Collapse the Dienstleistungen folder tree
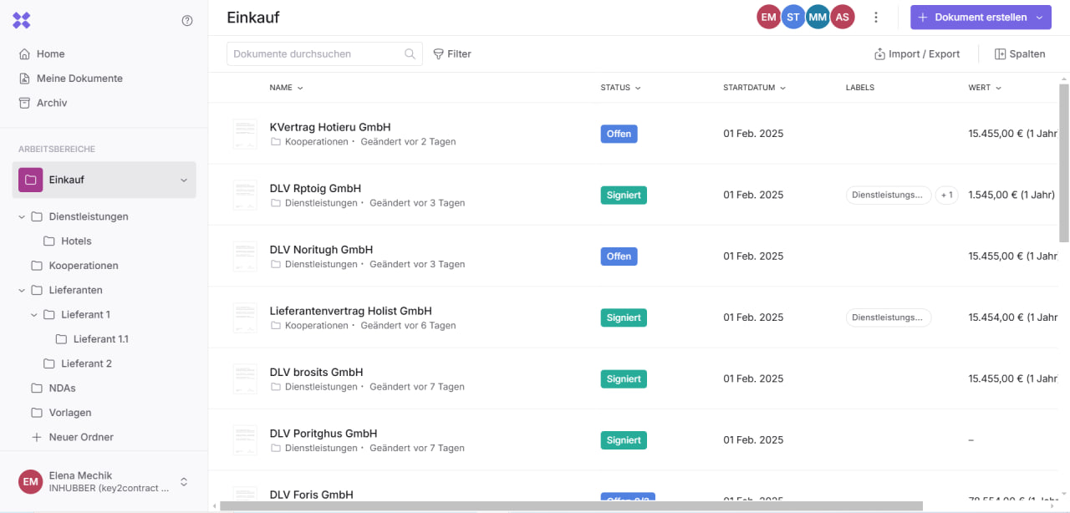Image resolution: width=1070 pixels, height=513 pixels. (x=22, y=217)
